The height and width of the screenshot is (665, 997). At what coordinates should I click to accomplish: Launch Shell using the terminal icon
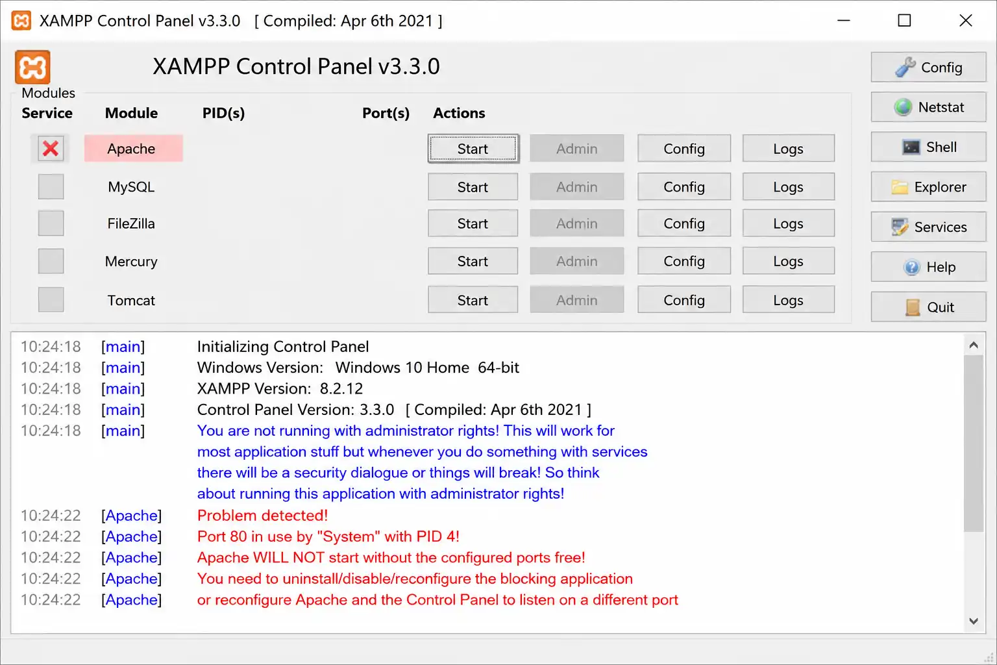tap(928, 147)
